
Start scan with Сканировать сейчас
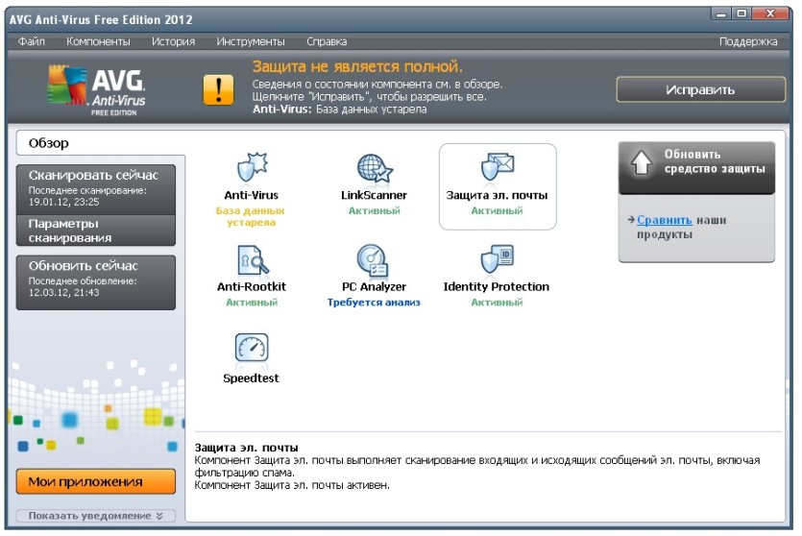96,189
